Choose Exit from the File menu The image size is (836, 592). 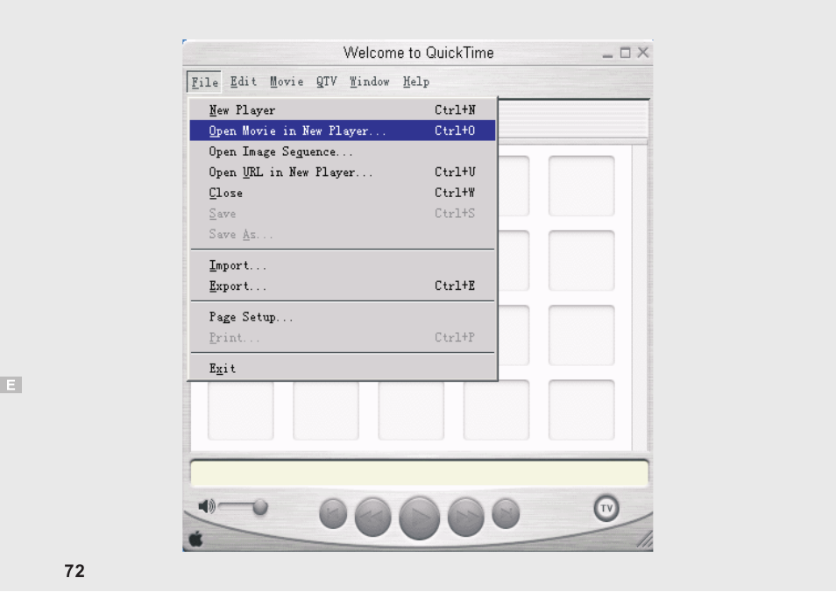[343, 369]
